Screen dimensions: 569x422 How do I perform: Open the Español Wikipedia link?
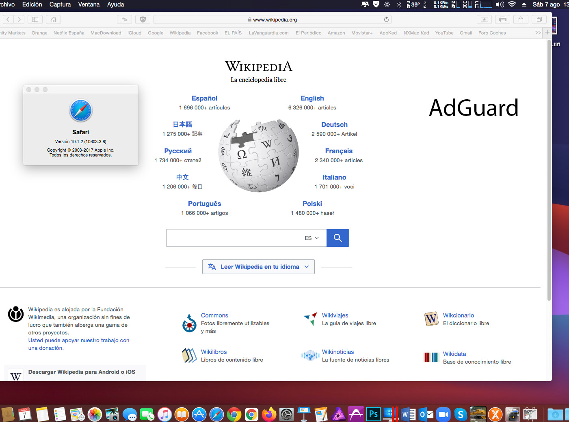pos(204,98)
